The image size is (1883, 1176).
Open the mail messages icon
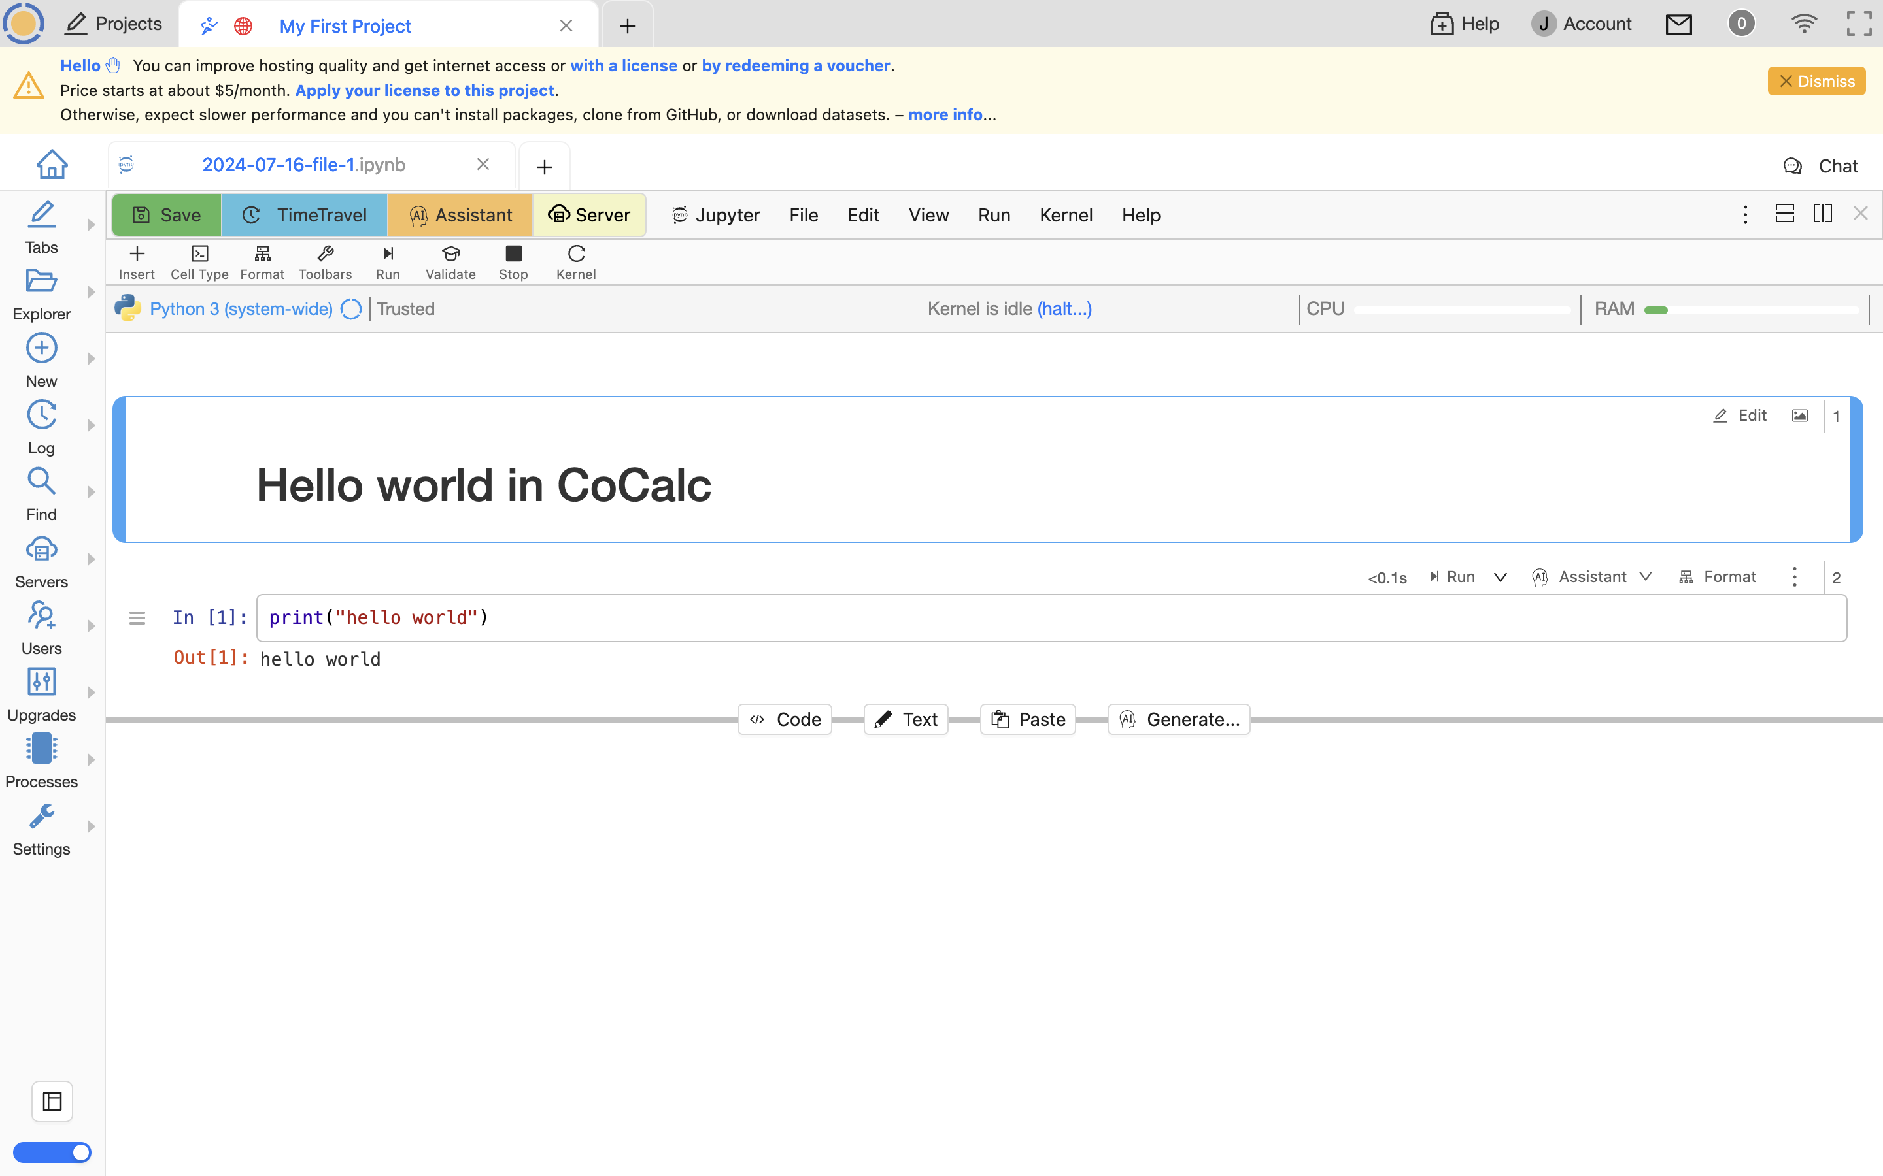[1678, 24]
